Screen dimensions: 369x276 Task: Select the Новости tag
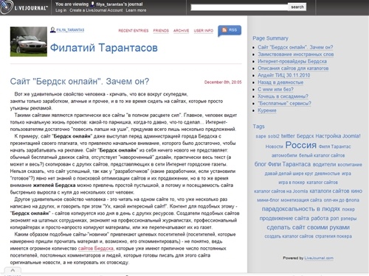pyautogui.click(x=275, y=146)
